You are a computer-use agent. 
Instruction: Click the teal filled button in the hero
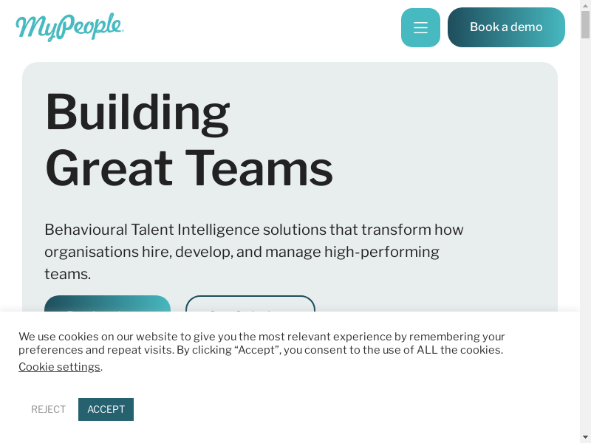click(107, 304)
